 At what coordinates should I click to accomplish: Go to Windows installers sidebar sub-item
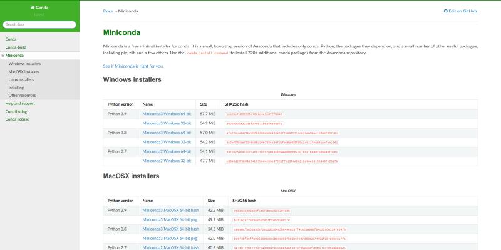(24, 64)
